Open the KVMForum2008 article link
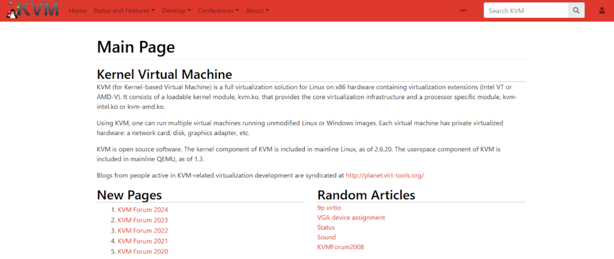Image resolution: width=614 pixels, height=259 pixels. click(x=341, y=247)
